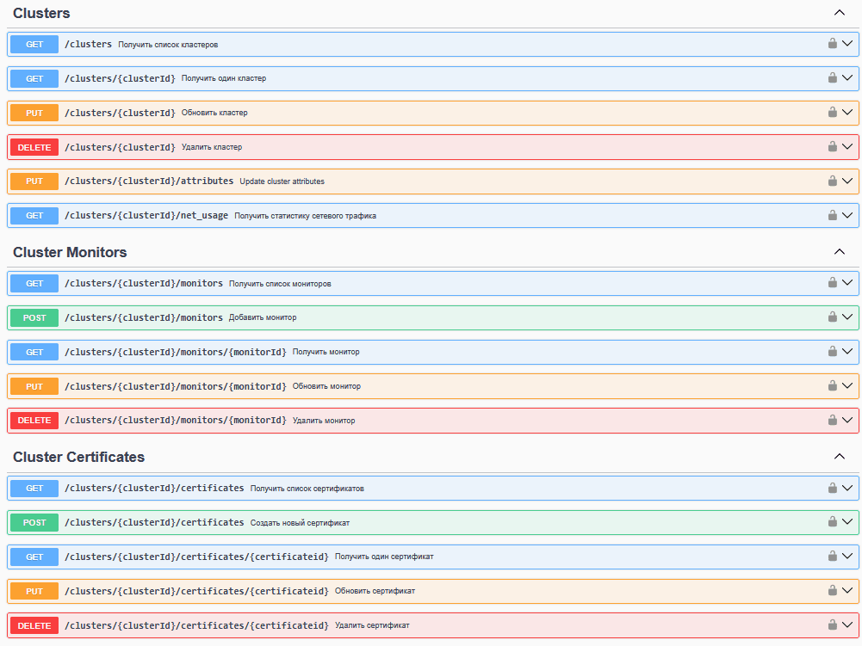Click lock icon on DELETE certificate row
The width and height of the screenshot is (862, 646).
(832, 625)
